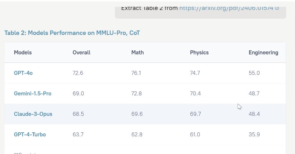Screen dimensions: 295x154
Task: Click GPT-4-Turbo's Engineering score 35.9
Action: [x=254, y=135]
